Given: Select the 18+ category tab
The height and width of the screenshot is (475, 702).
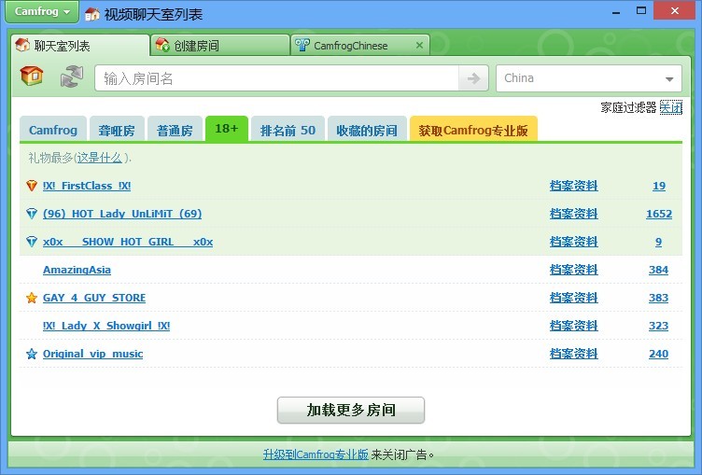Looking at the screenshot, I should (x=227, y=129).
